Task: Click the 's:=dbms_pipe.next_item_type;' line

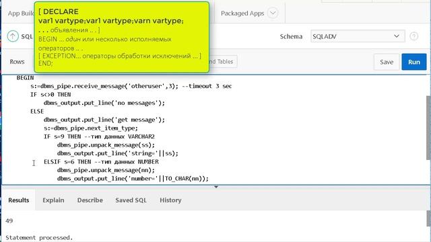Action: pos(91,128)
